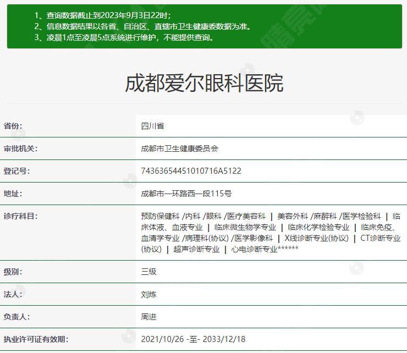Select the validity period 2021/10/26 -至- 2033/12/18
The height and width of the screenshot is (353, 407).
pos(193,339)
